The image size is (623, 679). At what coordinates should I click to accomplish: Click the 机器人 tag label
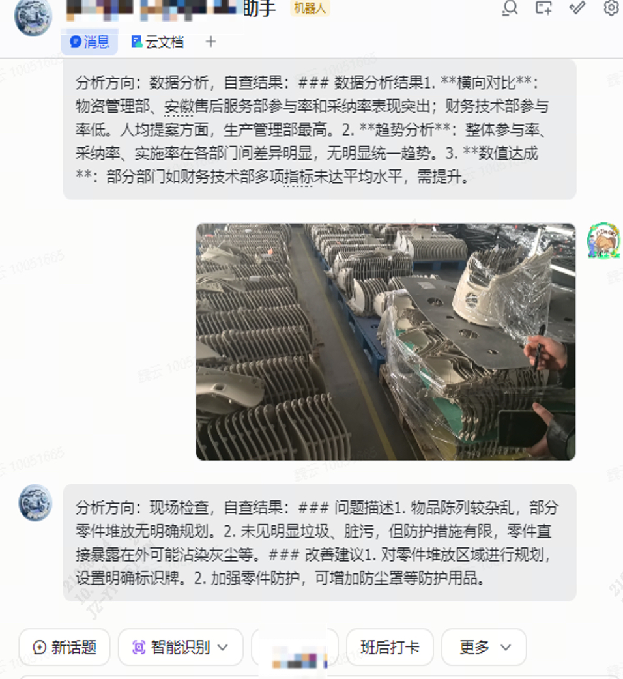pos(310,8)
